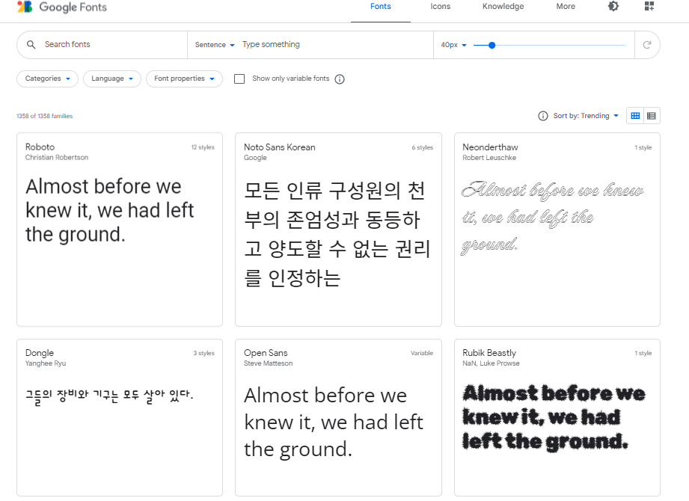Screen dimensions: 689x501
Task: Click author Steve Matteson
Action: pyautogui.click(x=268, y=363)
